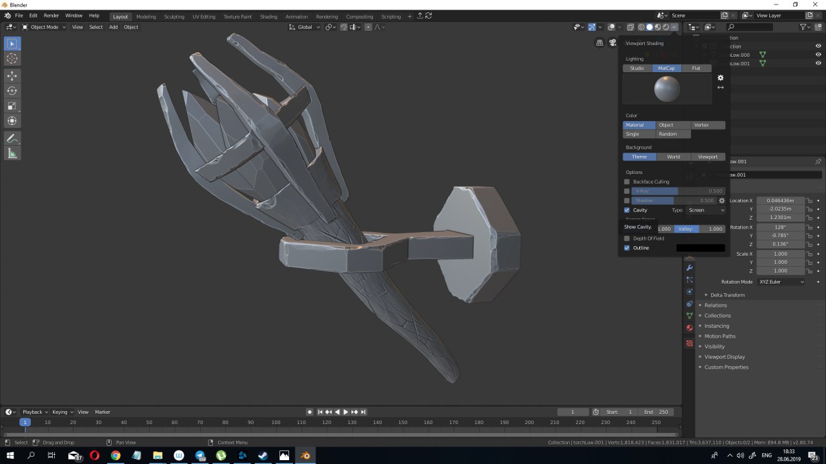Toggle proportional editing icon
The height and width of the screenshot is (464, 826).
click(x=368, y=27)
